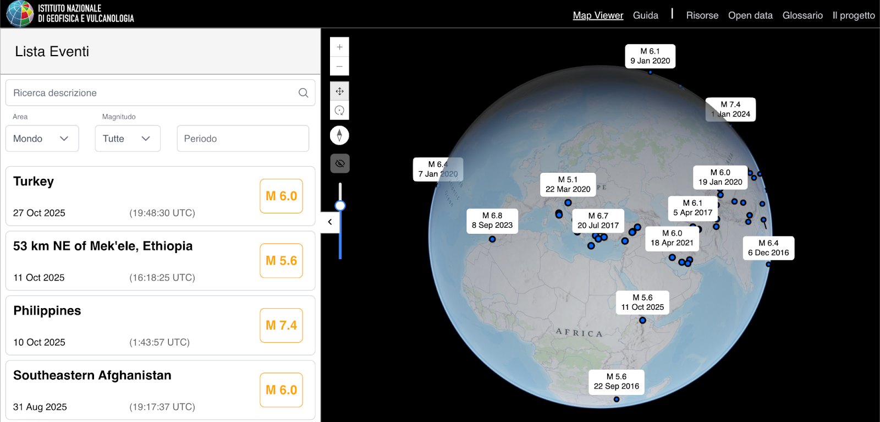Open the Area dropdown set to Mondo
The width and height of the screenshot is (880, 422).
click(42, 139)
